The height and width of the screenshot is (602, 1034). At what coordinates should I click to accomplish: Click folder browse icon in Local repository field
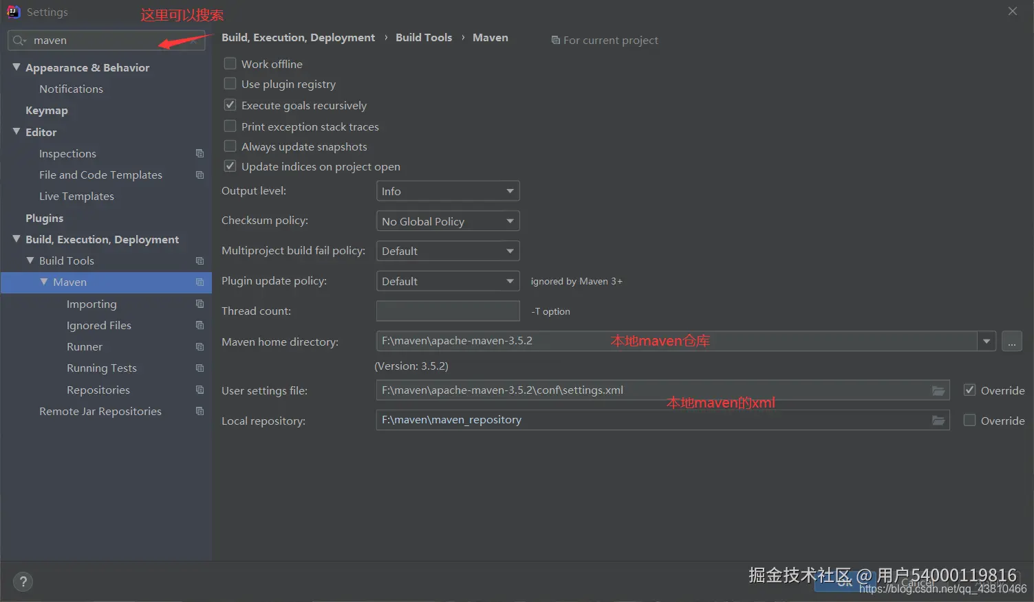[938, 420]
